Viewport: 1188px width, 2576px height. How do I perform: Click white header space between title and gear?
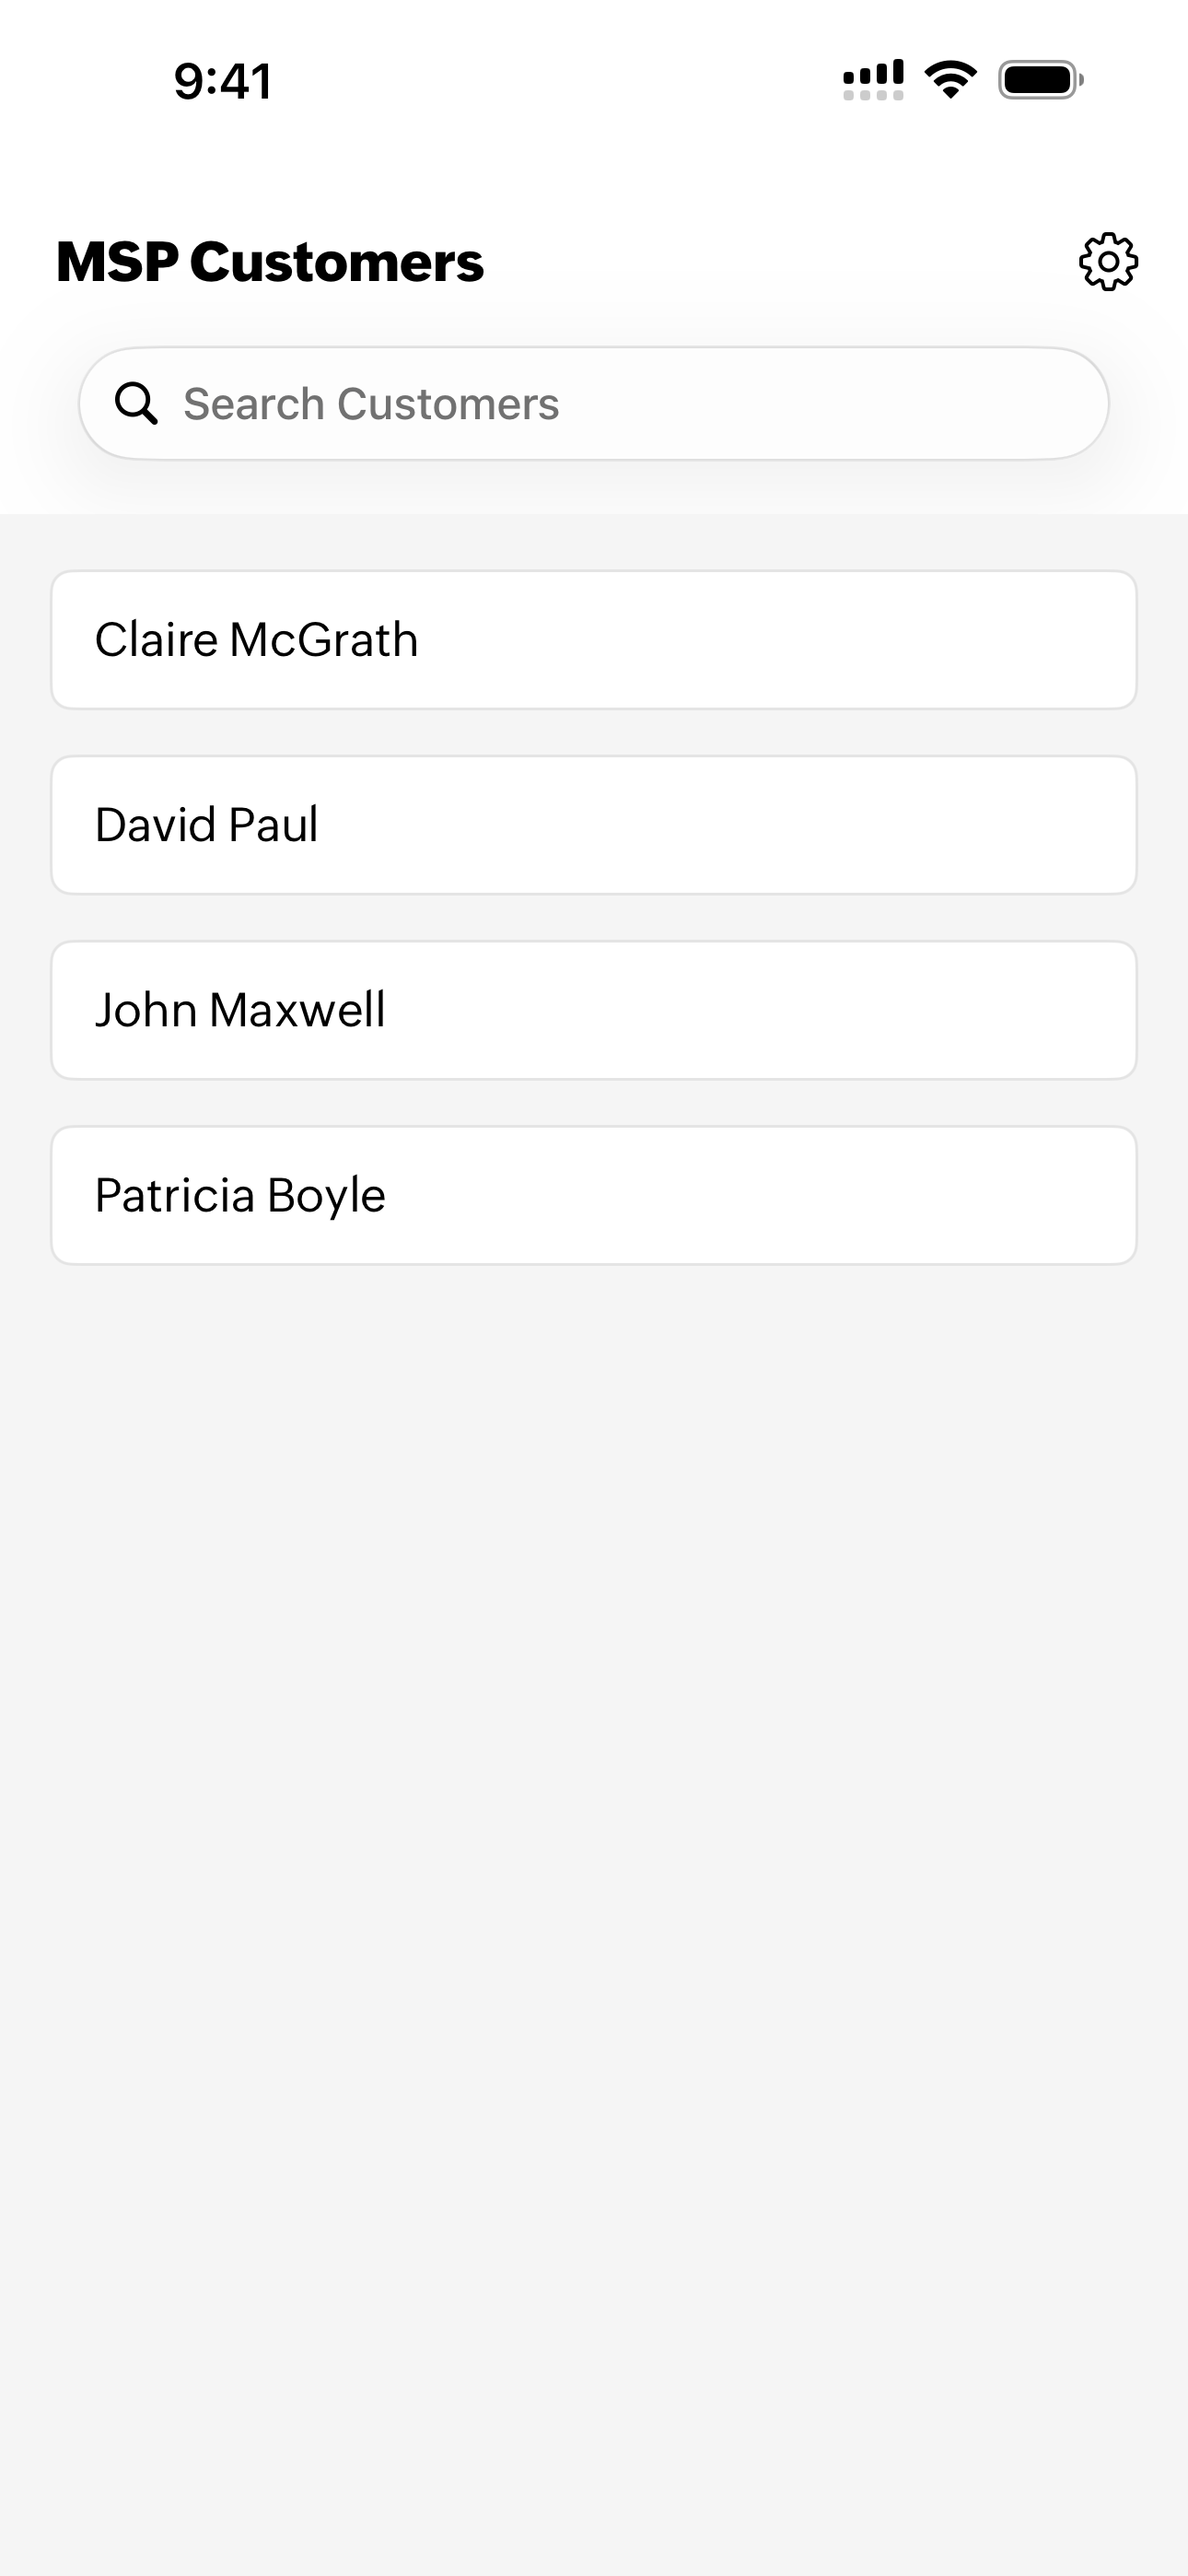(x=780, y=262)
